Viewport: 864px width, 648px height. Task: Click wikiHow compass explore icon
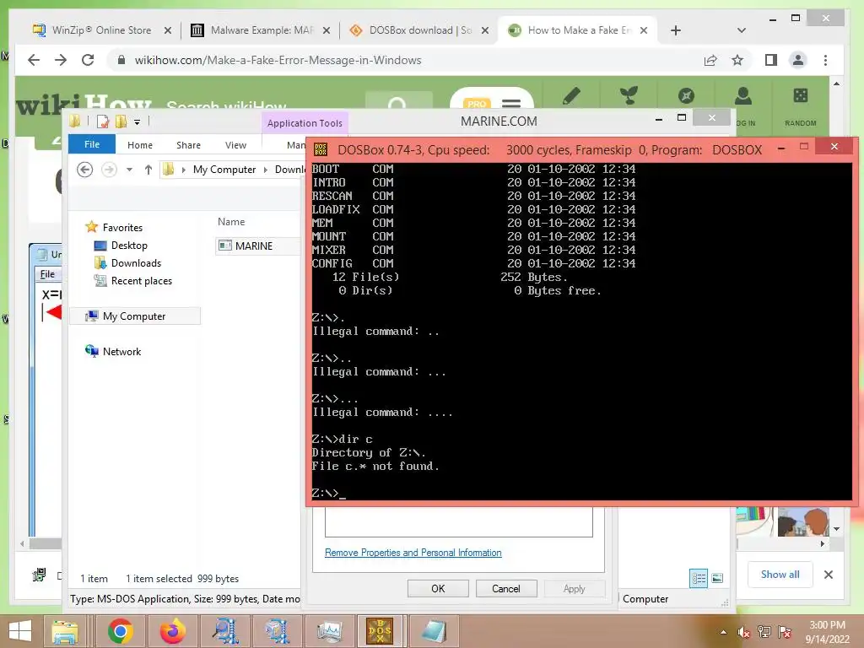(x=686, y=96)
